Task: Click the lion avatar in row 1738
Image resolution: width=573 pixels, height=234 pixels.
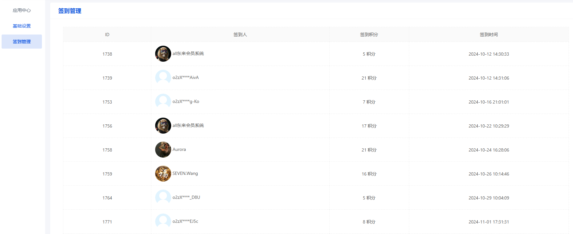Action: click(163, 54)
